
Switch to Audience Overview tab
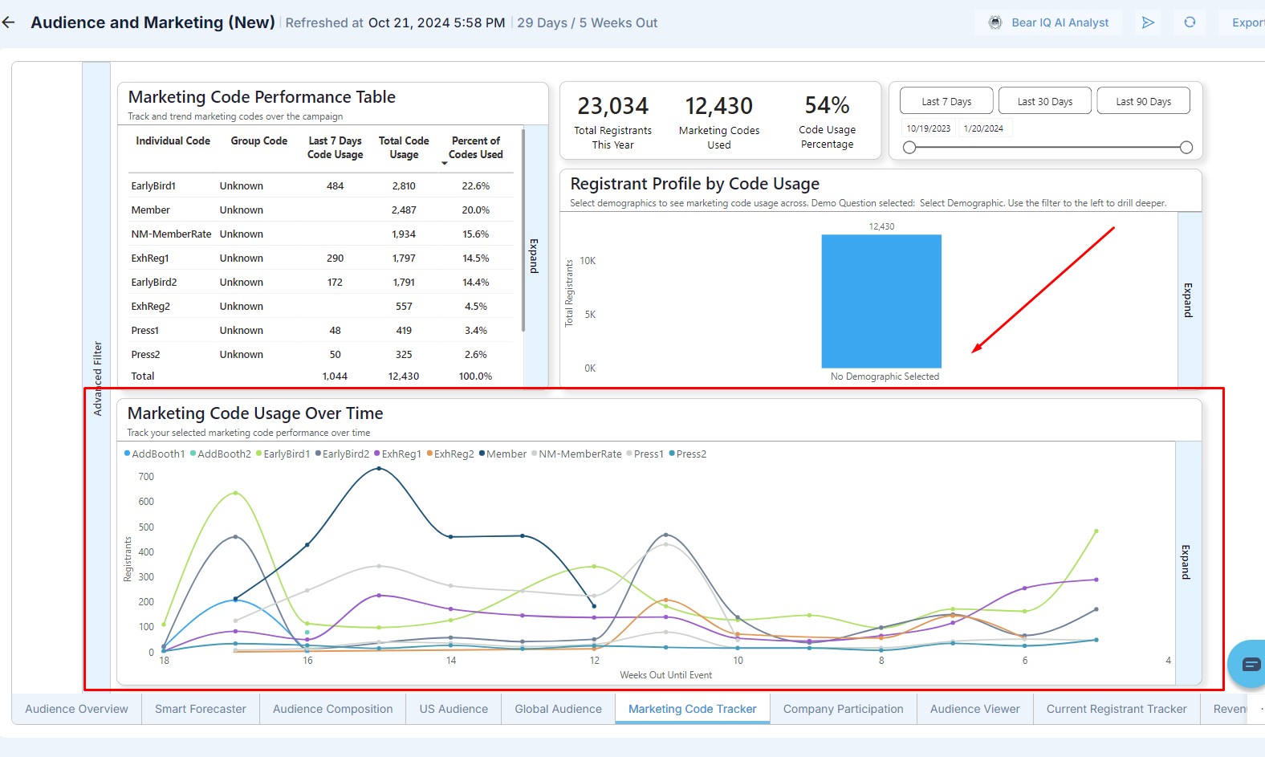76,709
